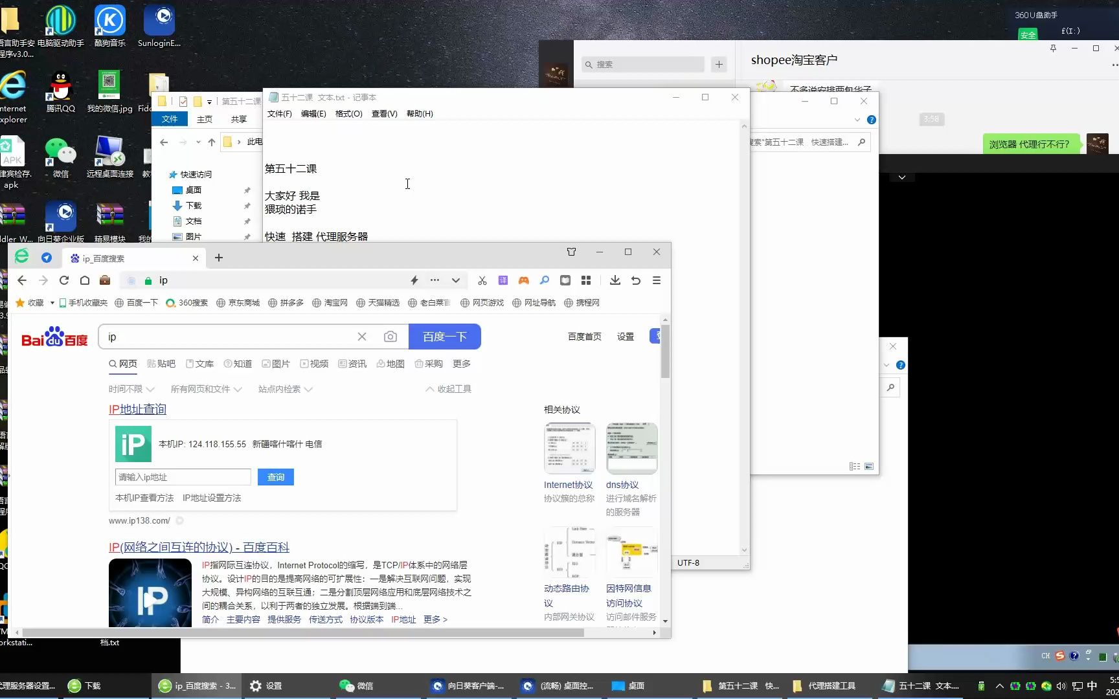Screen dimensions: 1119x699
Task: Collapse the search tools via 收起工具
Action: pyautogui.click(x=448, y=389)
